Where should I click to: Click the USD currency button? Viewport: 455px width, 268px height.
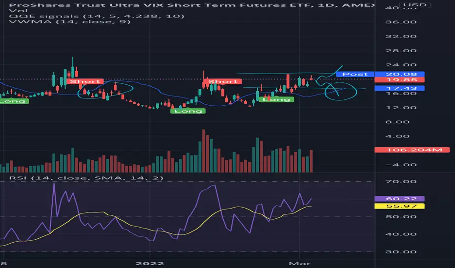coord(414,5)
